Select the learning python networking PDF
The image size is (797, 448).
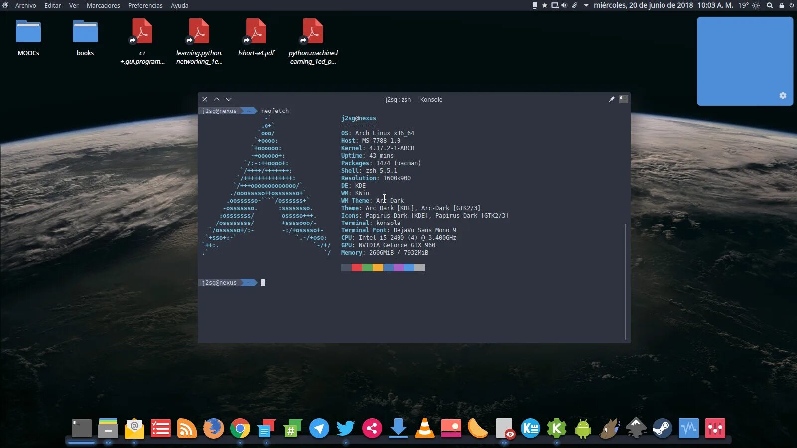coord(199,42)
